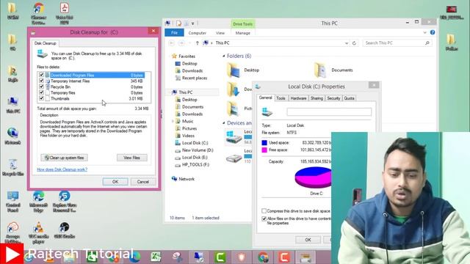This screenshot has height=264, width=470.
Task: Open the File menu in This PC
Action: 174,33
